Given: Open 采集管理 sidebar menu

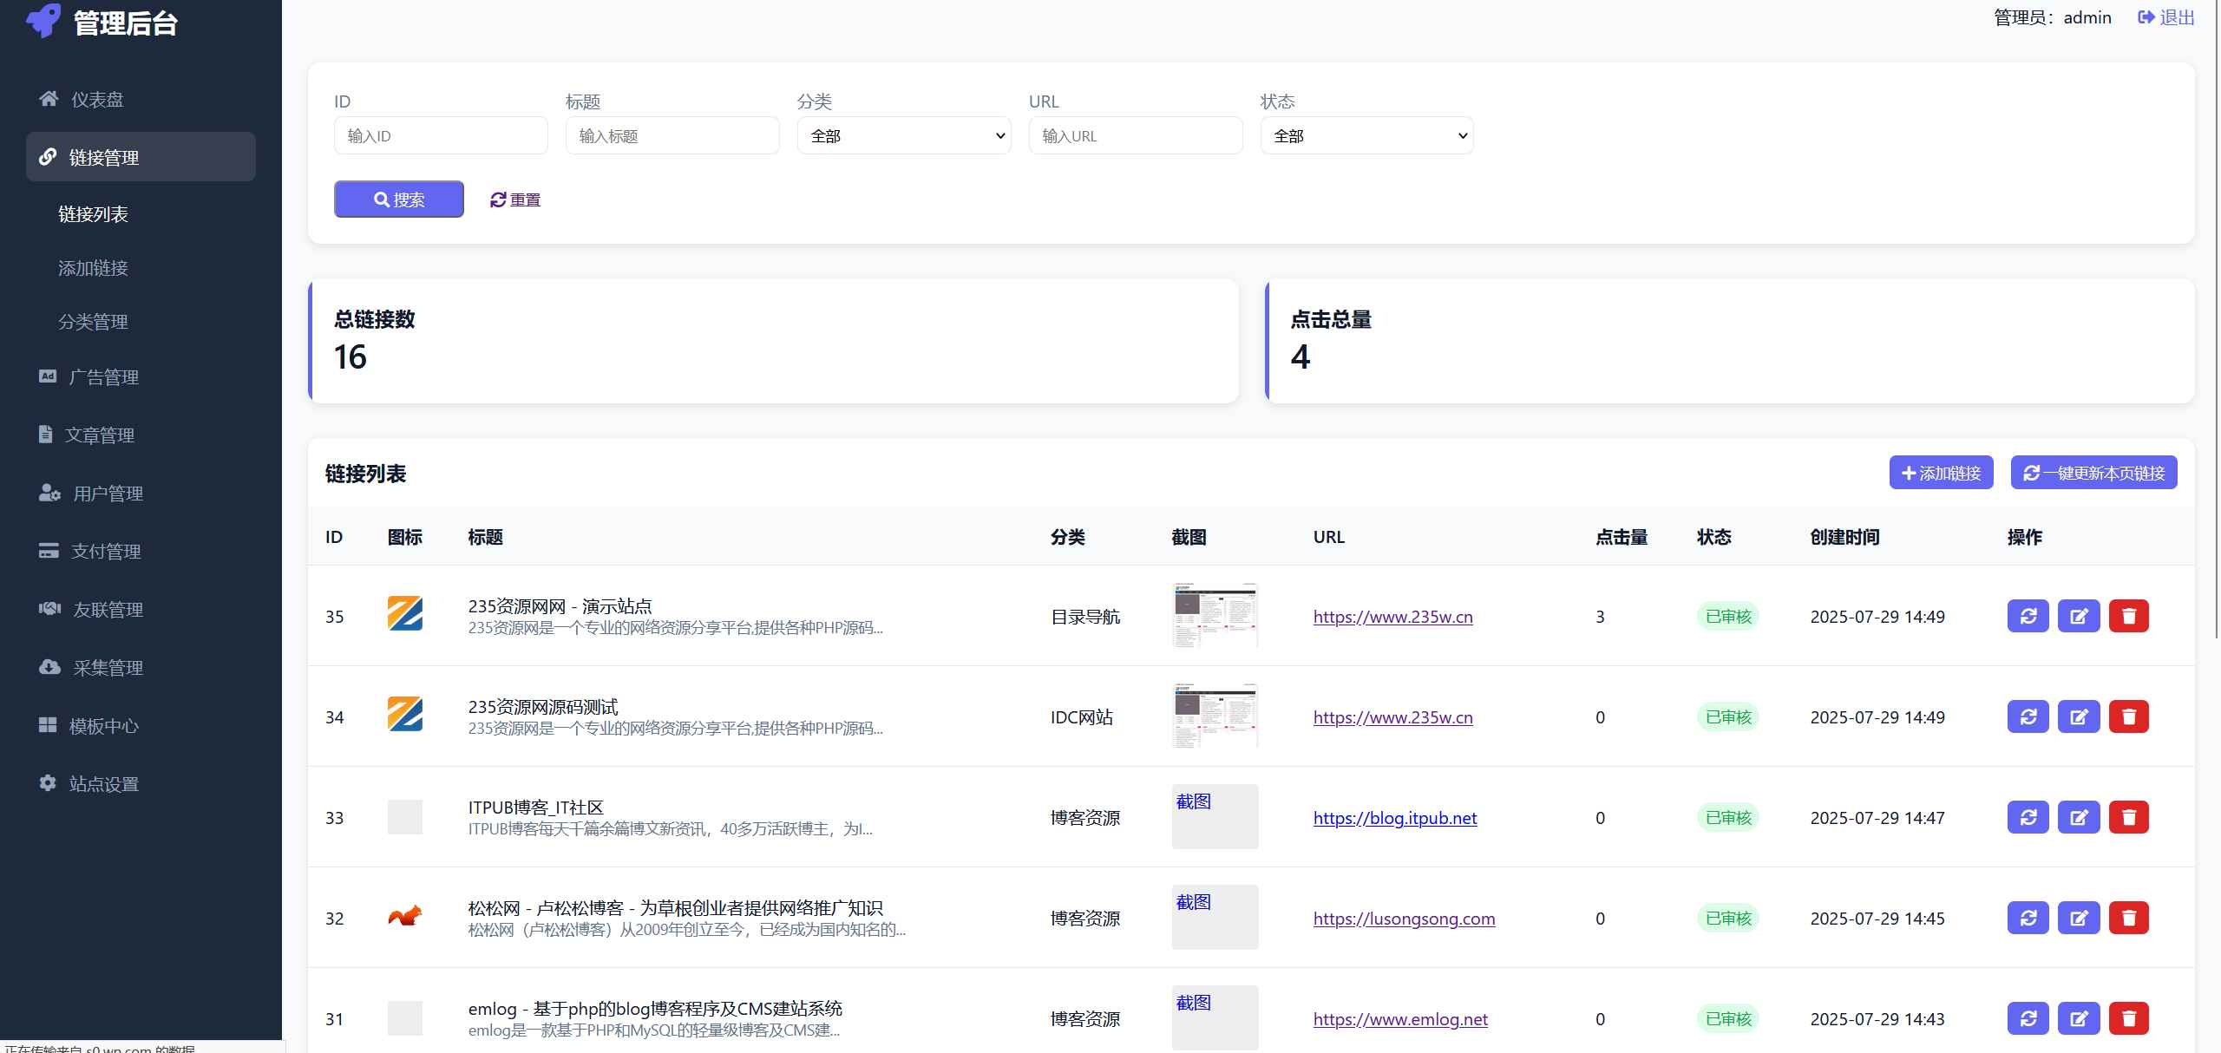Looking at the screenshot, I should [x=108, y=668].
